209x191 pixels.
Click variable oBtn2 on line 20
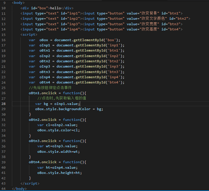(45, 61)
